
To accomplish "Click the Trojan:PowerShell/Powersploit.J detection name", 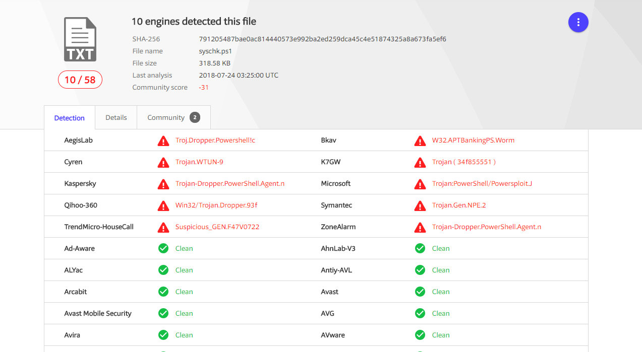I will (482, 183).
